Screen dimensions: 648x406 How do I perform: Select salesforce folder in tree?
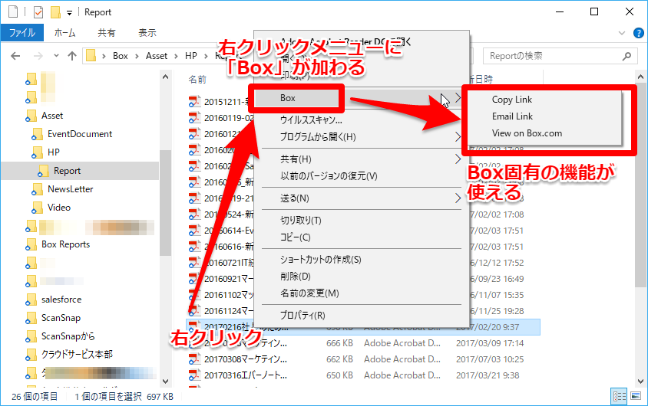coord(61,300)
